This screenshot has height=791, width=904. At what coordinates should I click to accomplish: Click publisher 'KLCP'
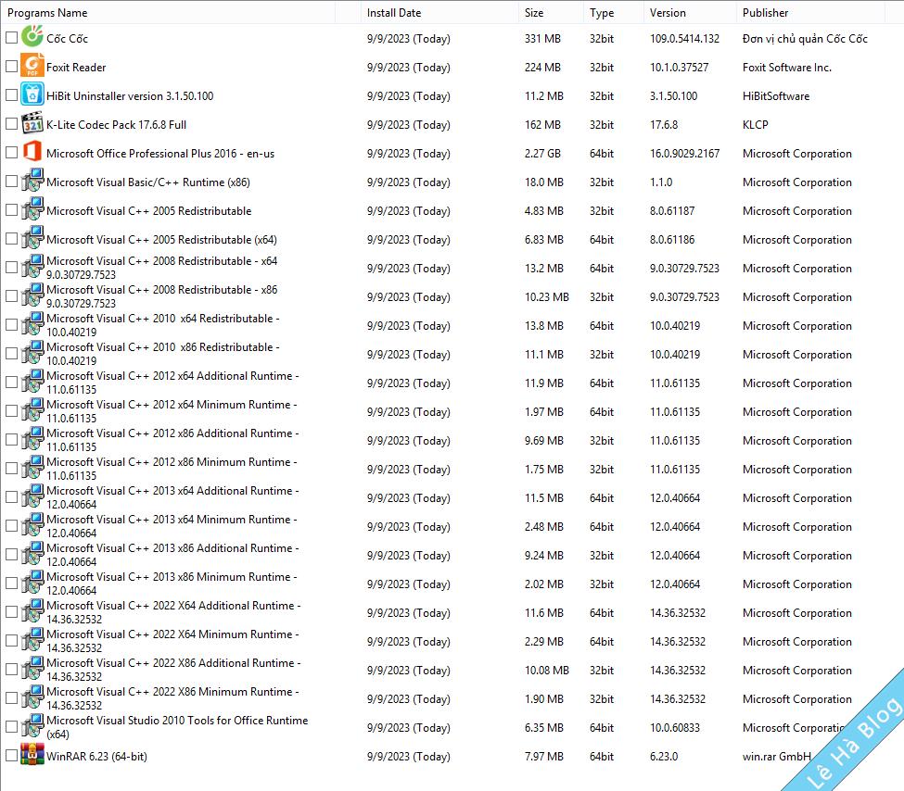[x=756, y=125]
